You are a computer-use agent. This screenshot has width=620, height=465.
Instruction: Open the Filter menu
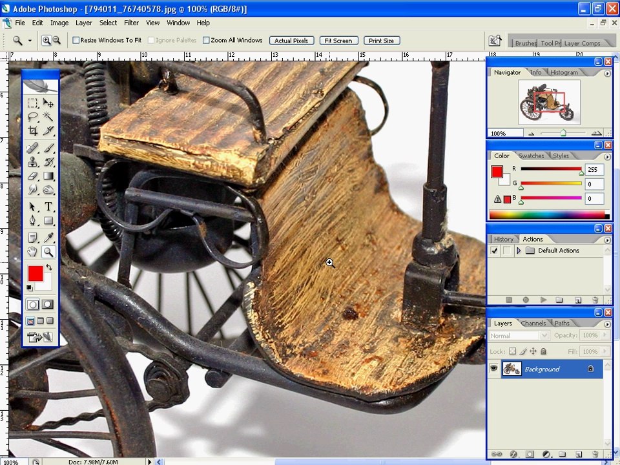131,23
